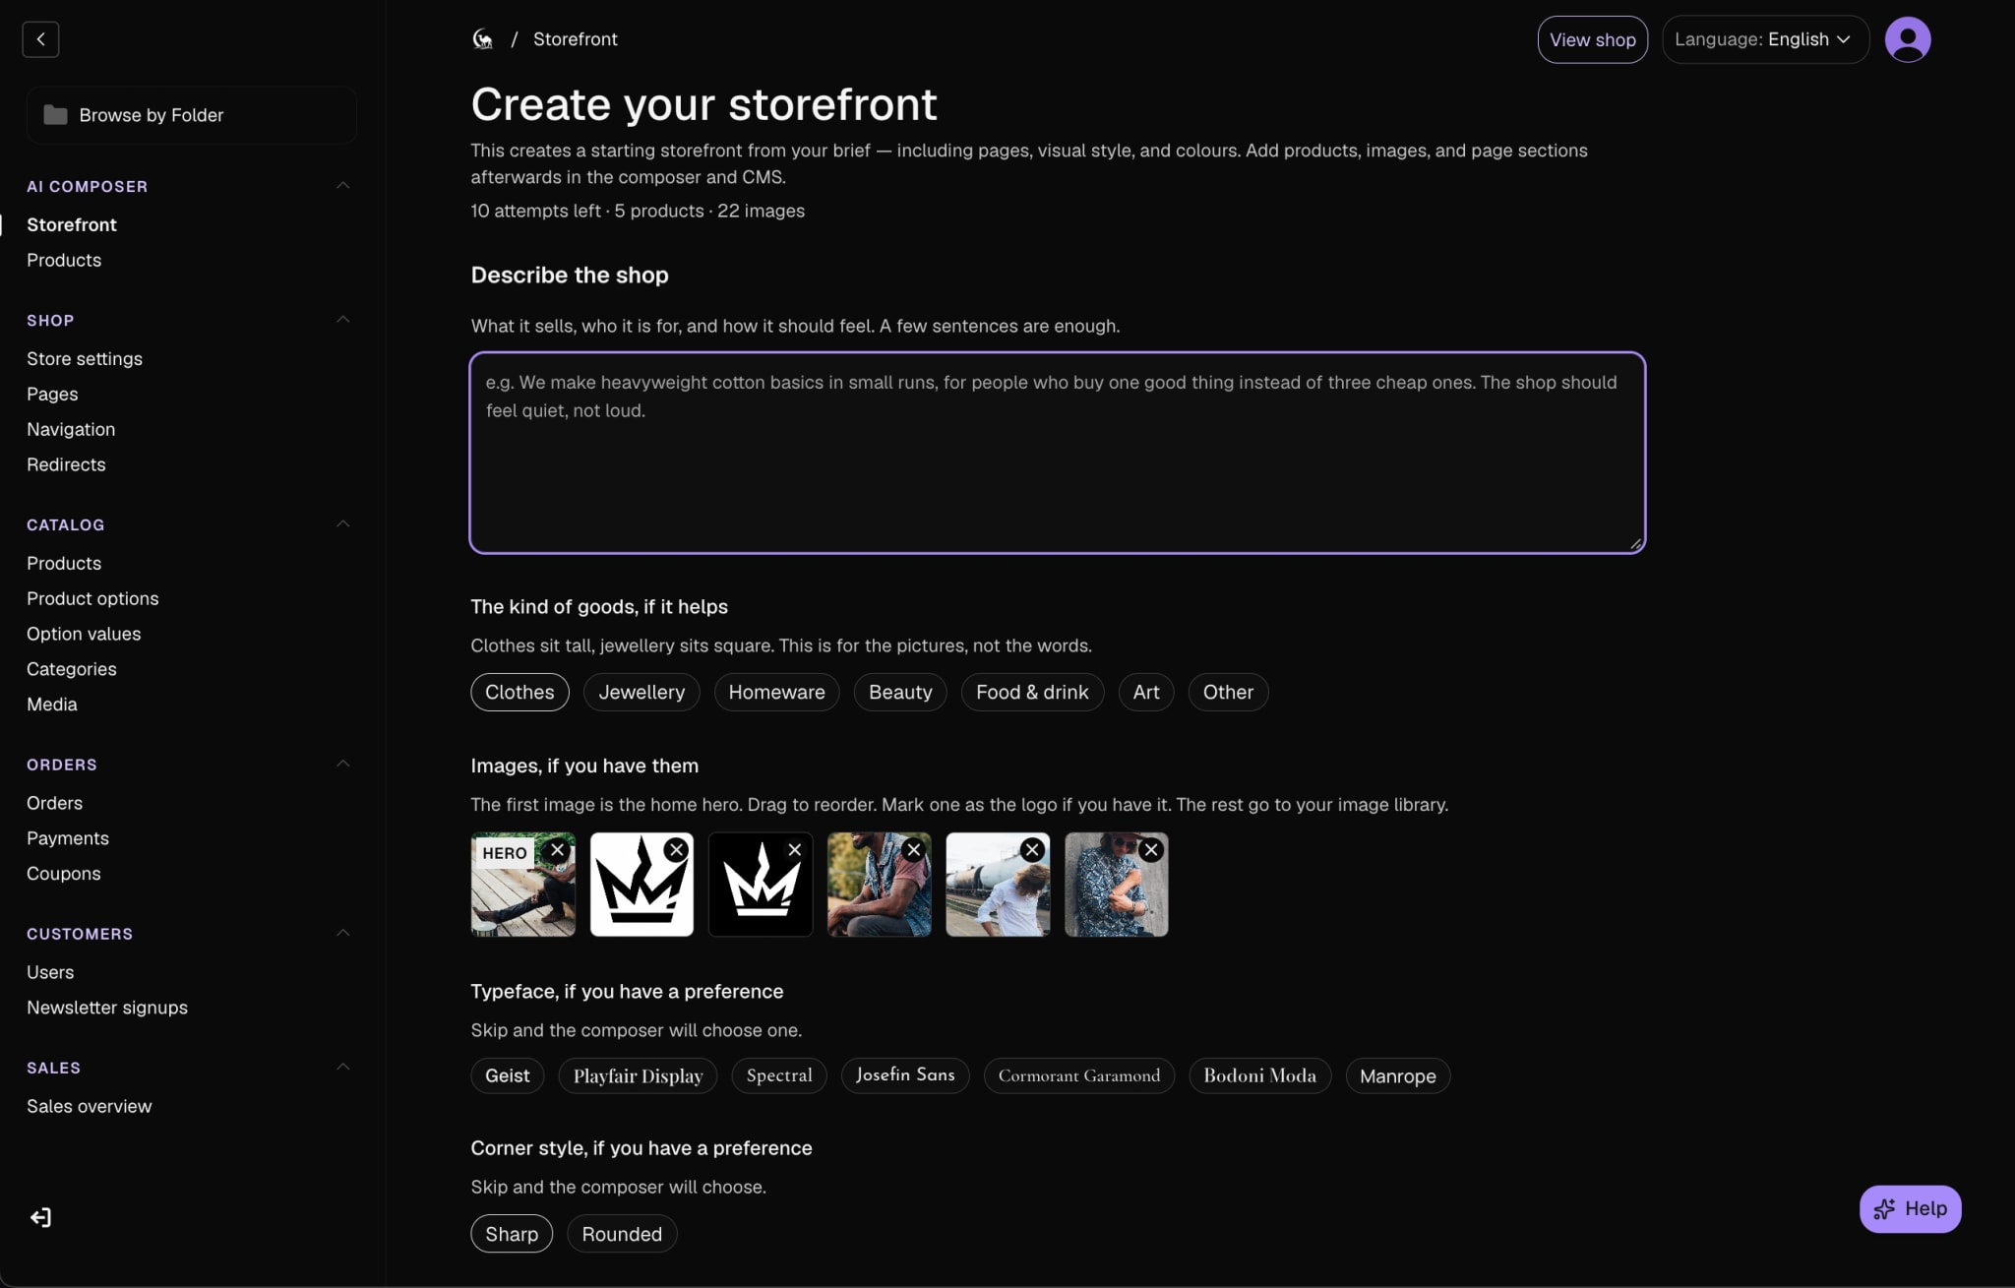
Task: Collapse the Customers section
Action: pyautogui.click(x=343, y=933)
